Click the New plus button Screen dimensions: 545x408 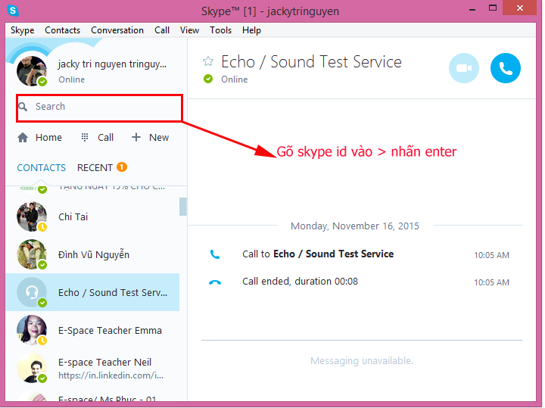coord(150,138)
